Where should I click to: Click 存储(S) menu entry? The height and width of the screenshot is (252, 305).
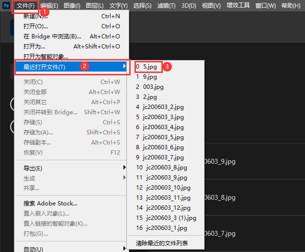click(x=72, y=122)
